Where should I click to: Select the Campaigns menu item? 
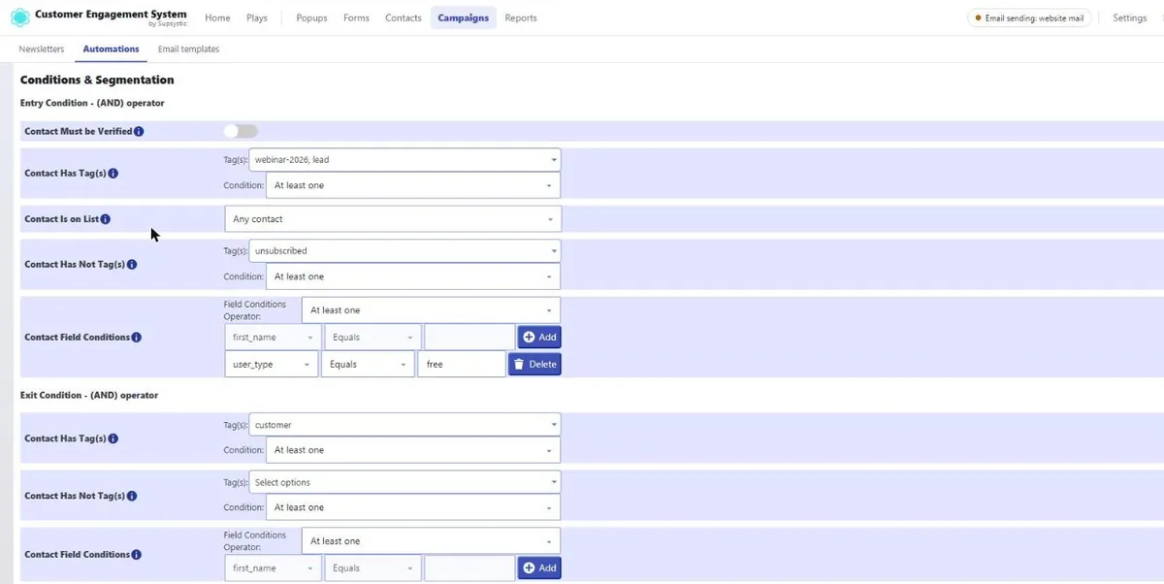point(464,18)
